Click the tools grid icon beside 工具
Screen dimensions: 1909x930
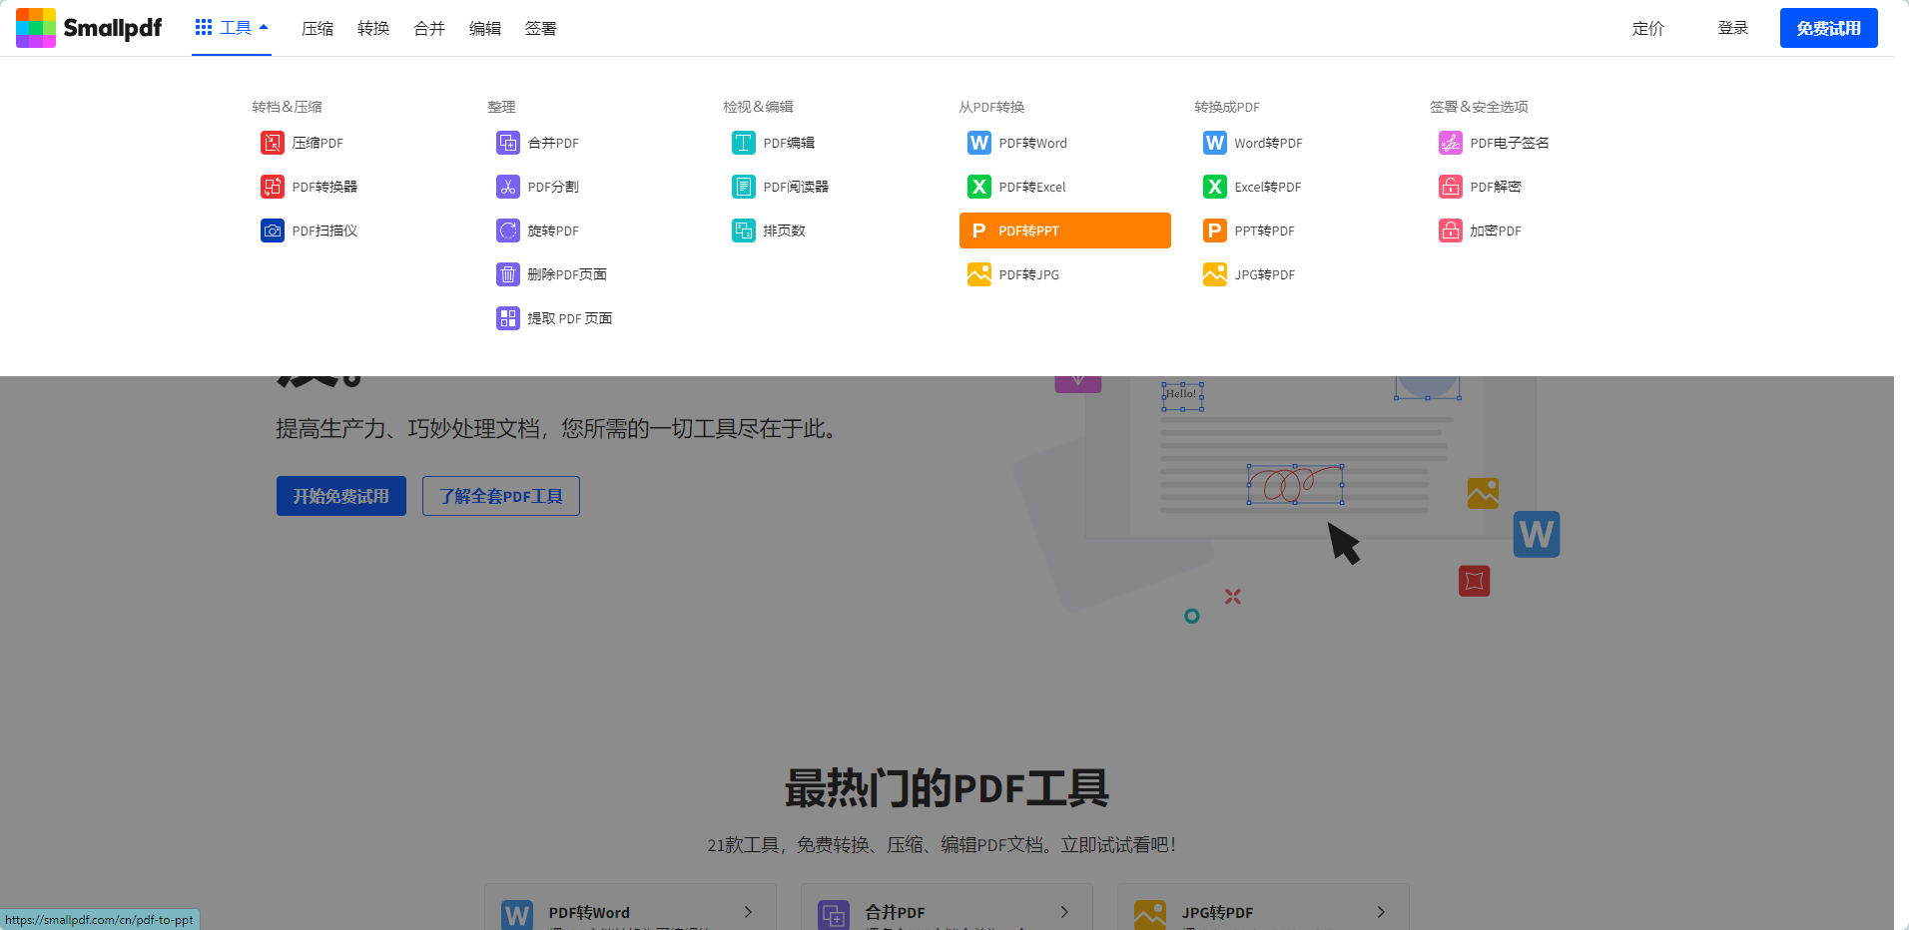(x=204, y=27)
